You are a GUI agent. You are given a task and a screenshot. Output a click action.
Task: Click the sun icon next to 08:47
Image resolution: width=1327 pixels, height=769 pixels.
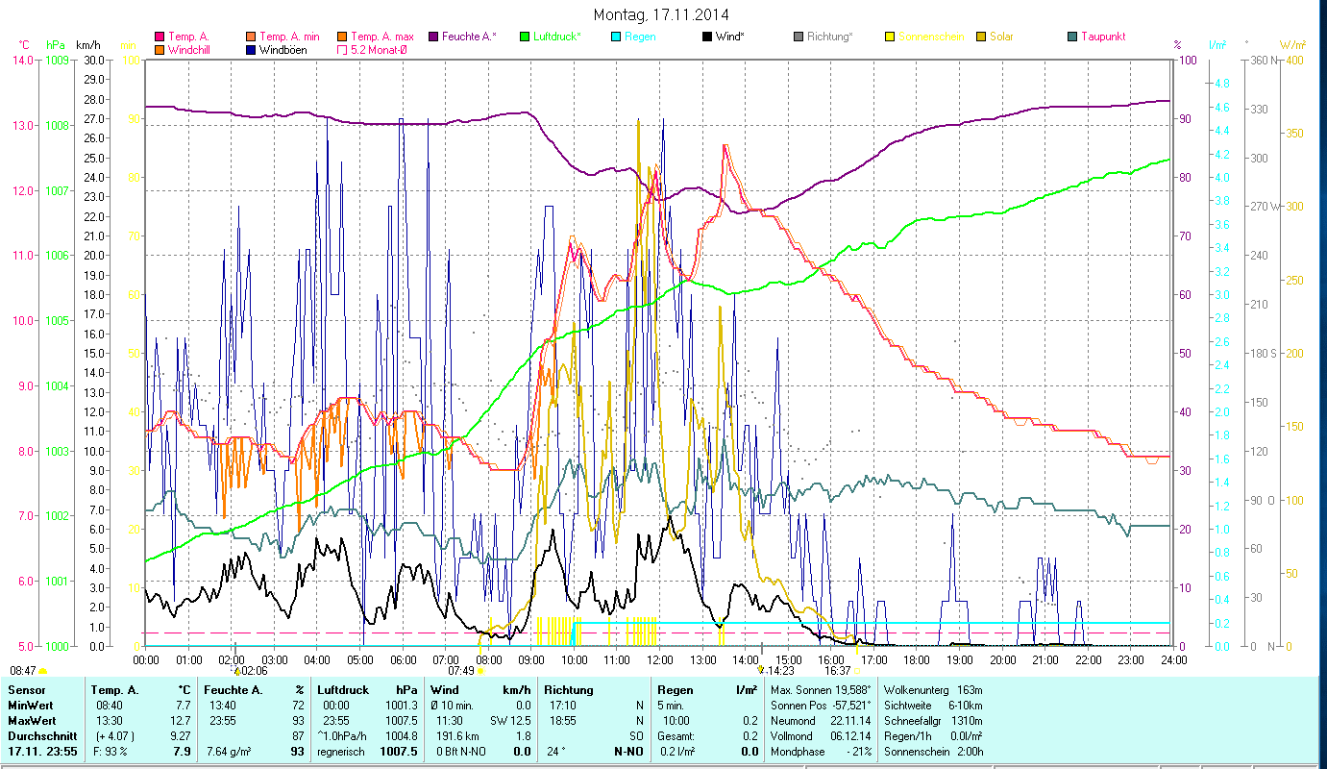[42, 671]
